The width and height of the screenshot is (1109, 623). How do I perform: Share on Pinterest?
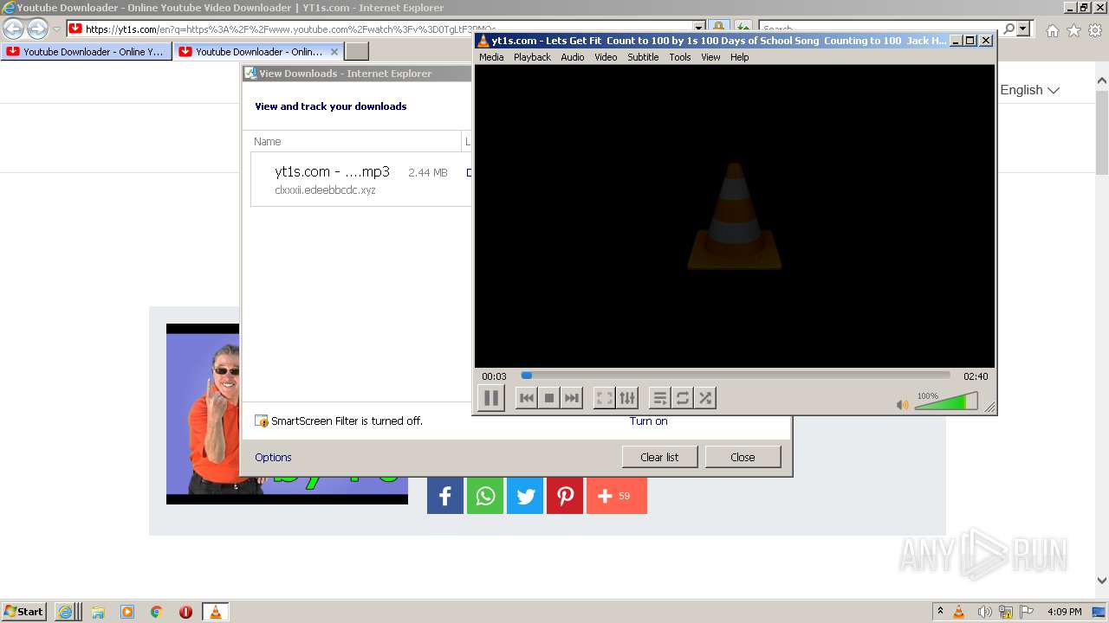point(565,496)
